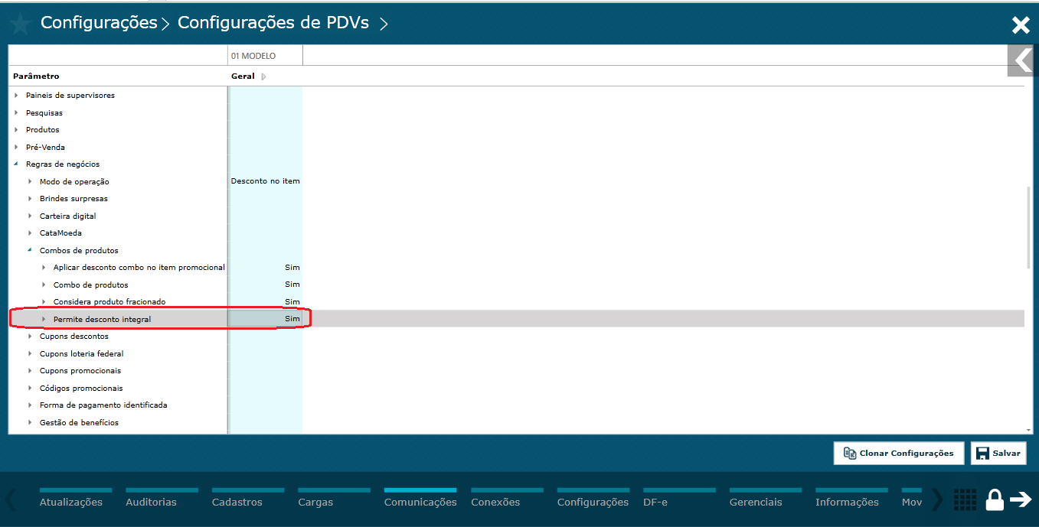Save settings with Salvar button
This screenshot has width=1039, height=527.
(998, 453)
